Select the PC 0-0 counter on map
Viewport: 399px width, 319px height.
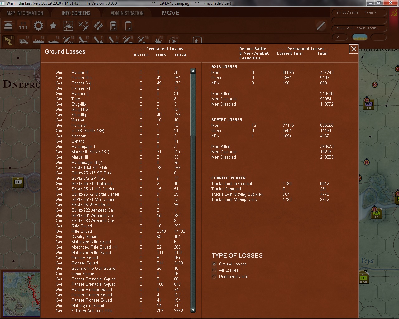(x=18, y=183)
